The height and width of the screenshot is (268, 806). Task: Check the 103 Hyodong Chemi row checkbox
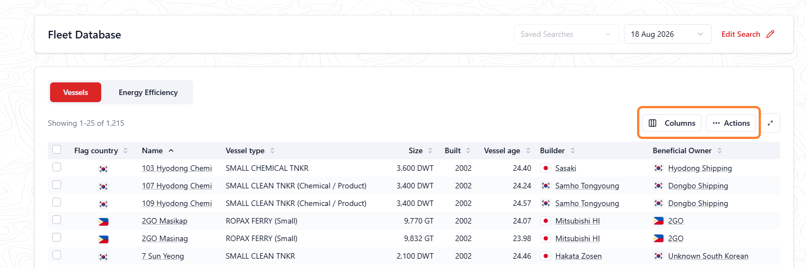57,167
